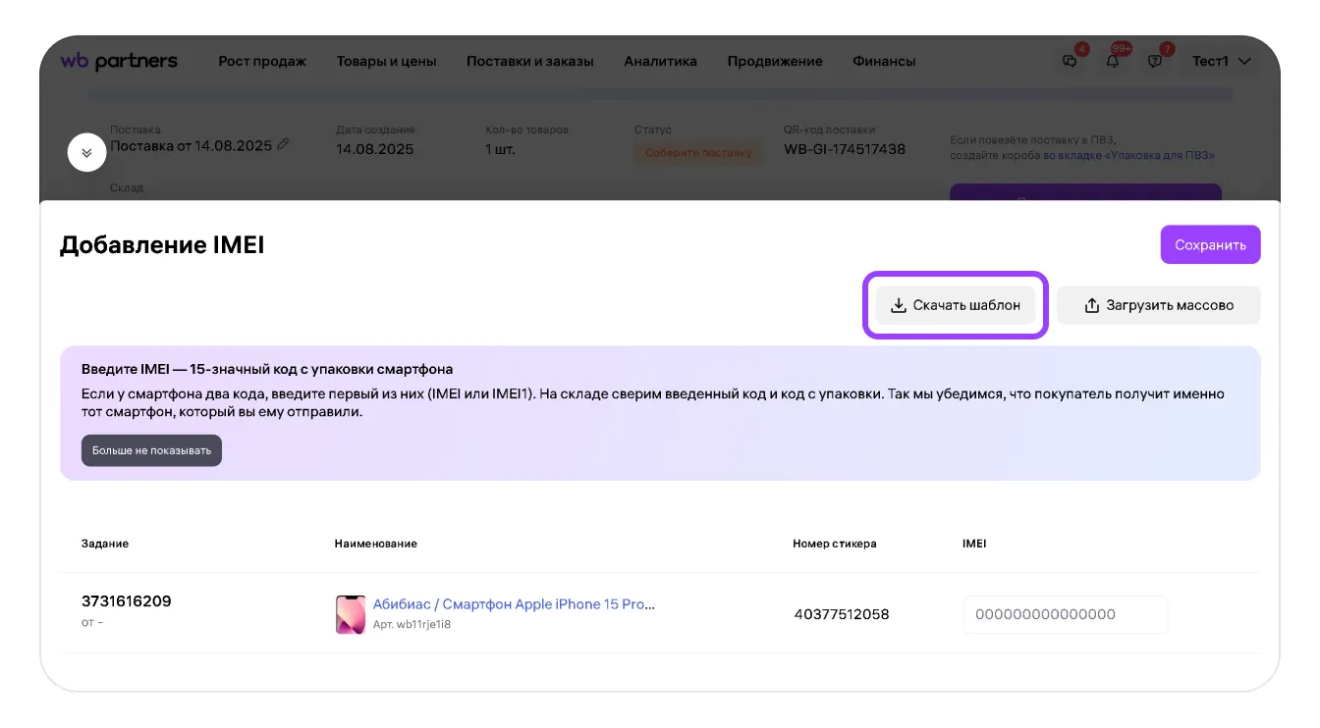Dismiss hint with Больше не показывать

pos(151,450)
